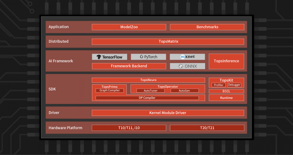Open the ModelZoo block
Screen dimensions: 293x155
click(129, 27)
